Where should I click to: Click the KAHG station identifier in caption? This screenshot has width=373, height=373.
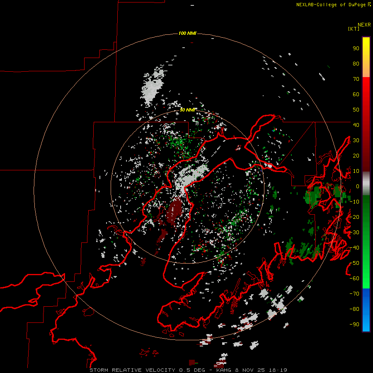coord(224,370)
